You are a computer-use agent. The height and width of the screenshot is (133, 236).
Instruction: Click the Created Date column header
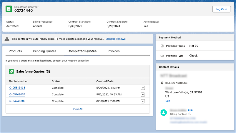[105, 81]
